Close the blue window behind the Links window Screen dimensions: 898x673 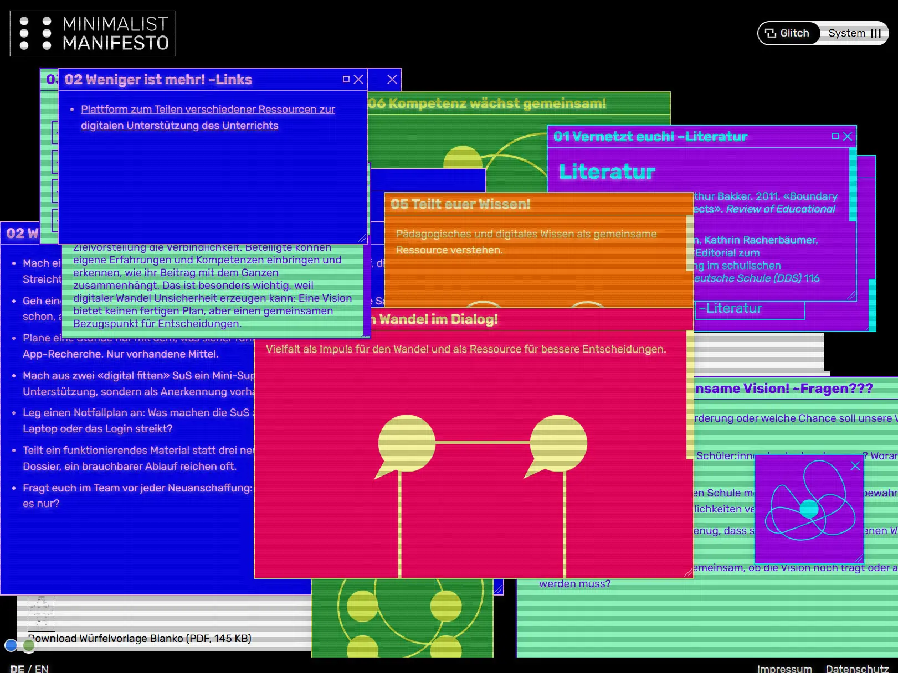pyautogui.click(x=392, y=79)
